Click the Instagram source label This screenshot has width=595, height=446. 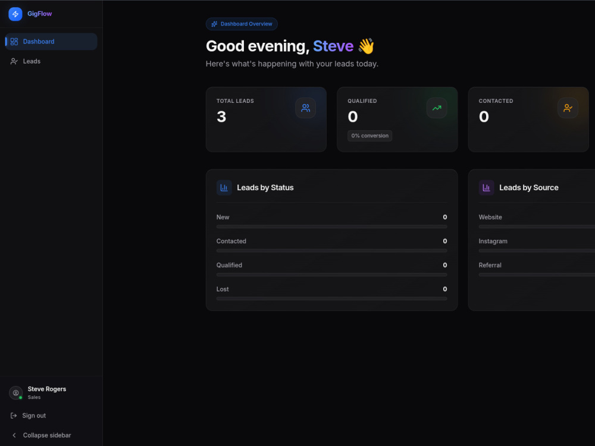493,241
